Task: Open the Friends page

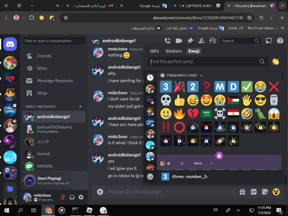Action: pos(54,56)
